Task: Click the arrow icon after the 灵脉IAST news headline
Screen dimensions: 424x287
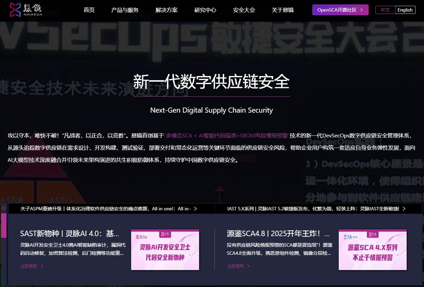Action: [404, 209]
